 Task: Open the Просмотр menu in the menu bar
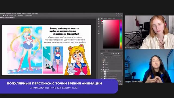[29, 14]
